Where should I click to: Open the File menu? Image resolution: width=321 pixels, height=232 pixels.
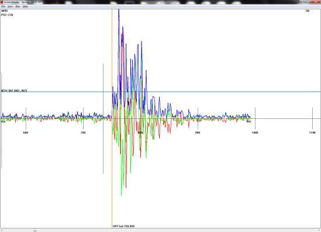coord(3,6)
